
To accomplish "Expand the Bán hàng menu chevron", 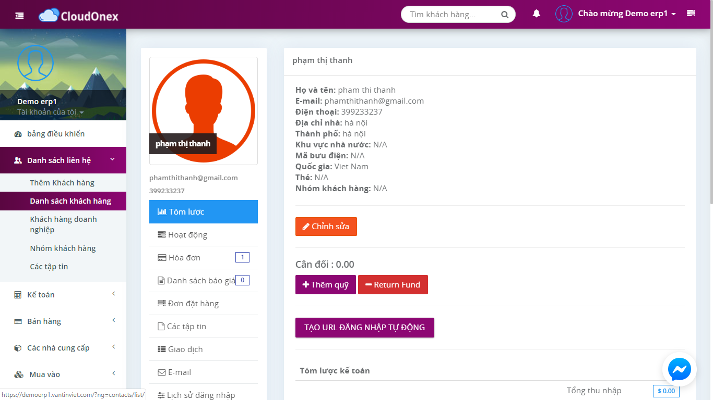I will 114,320.
